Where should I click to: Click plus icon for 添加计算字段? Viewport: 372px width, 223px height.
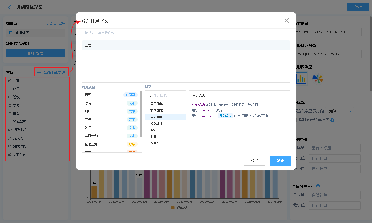[39, 73]
